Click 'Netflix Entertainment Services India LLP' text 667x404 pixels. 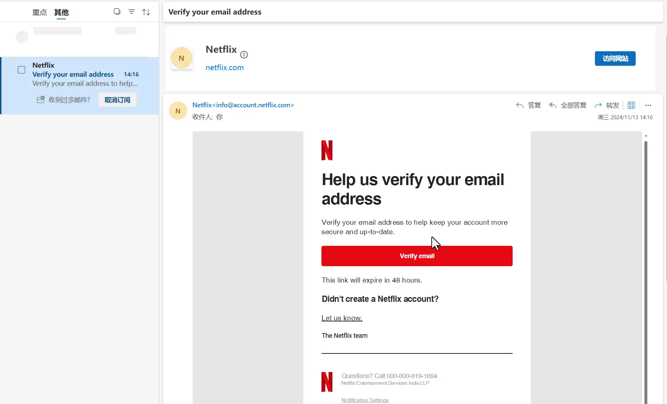coord(385,383)
